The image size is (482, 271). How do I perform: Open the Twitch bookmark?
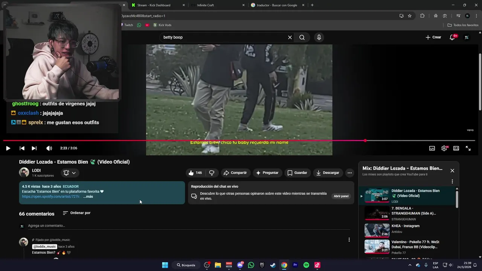pyautogui.click(x=127, y=25)
